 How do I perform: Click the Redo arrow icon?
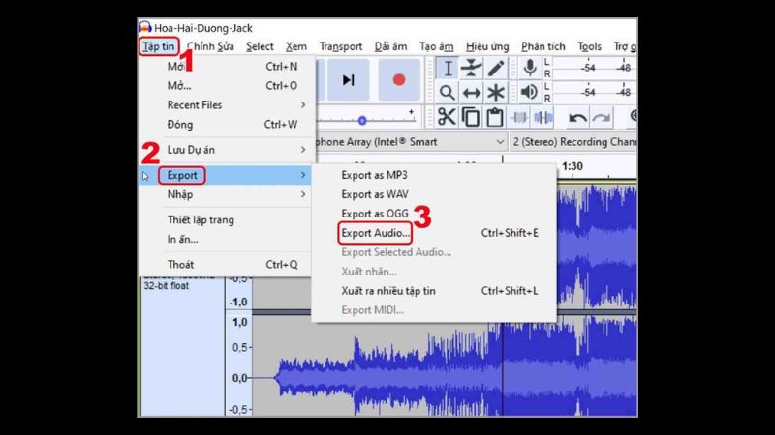(x=602, y=118)
